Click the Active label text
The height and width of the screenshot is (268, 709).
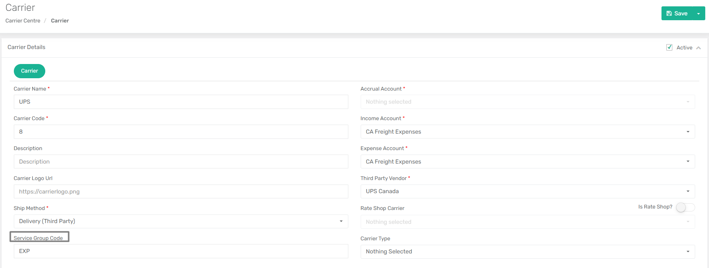click(x=684, y=48)
